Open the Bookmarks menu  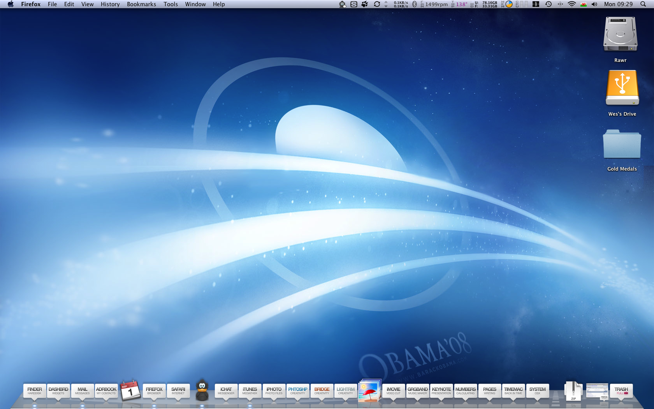click(x=141, y=4)
